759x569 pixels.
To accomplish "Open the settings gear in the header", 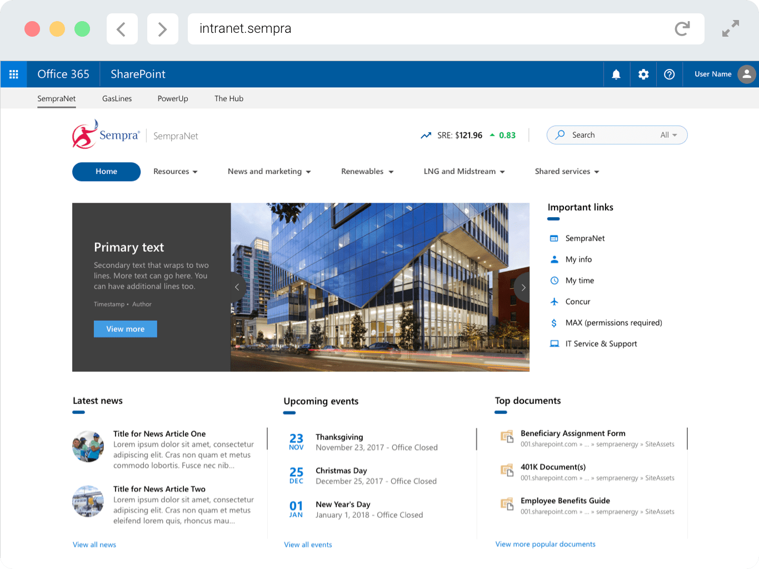I will click(643, 74).
